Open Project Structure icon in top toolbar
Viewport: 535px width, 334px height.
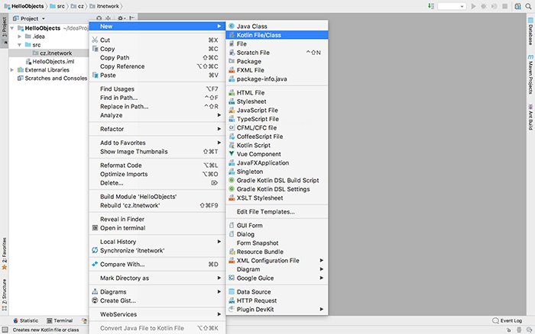pyautogui.click(x=517, y=6)
